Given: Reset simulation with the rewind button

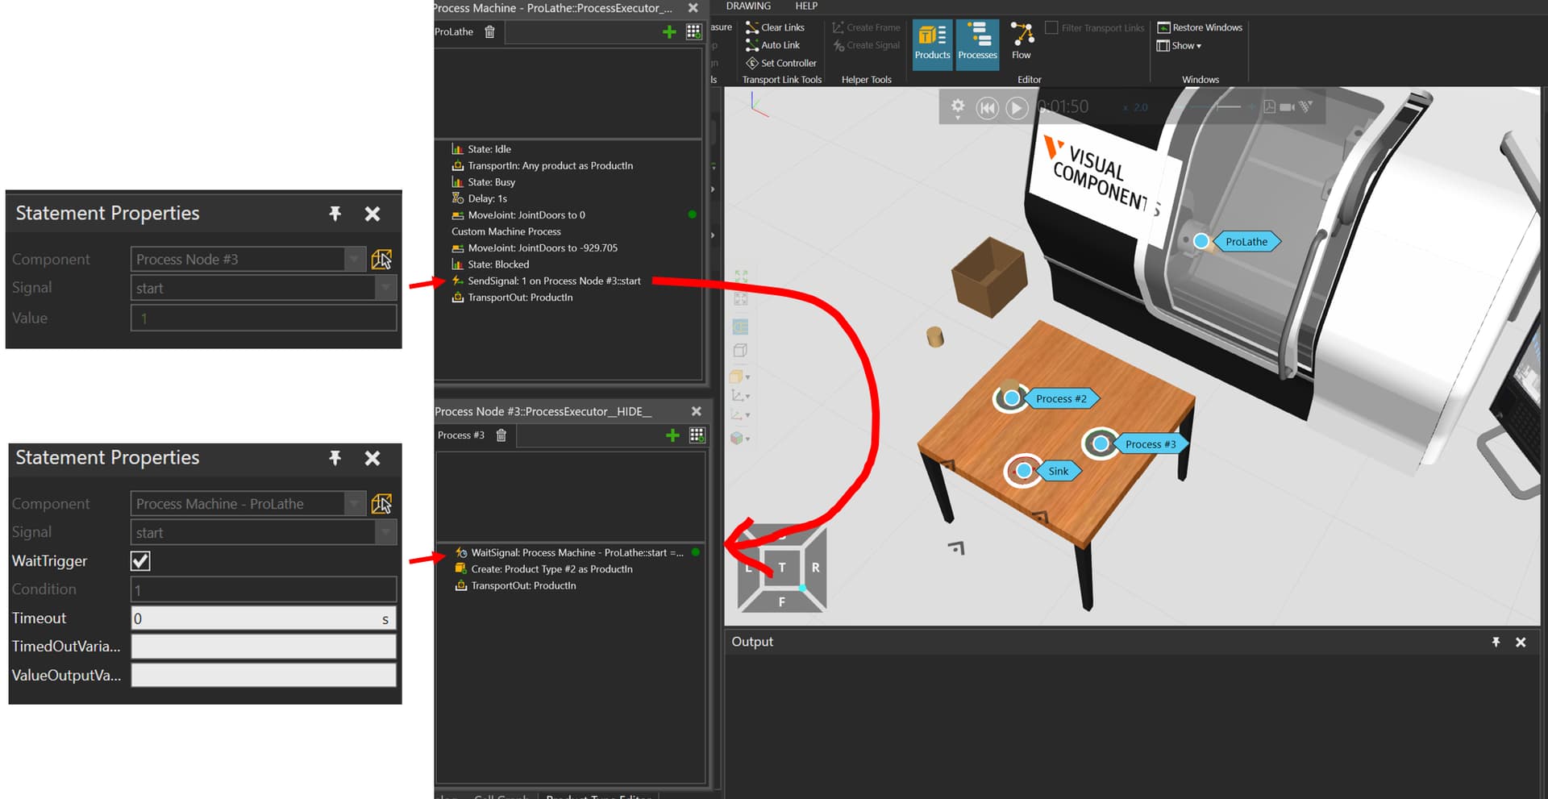Looking at the screenshot, I should (987, 108).
